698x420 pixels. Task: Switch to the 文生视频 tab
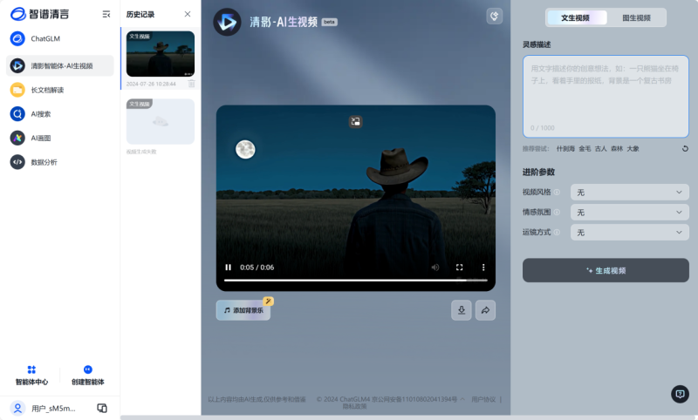pyautogui.click(x=576, y=17)
